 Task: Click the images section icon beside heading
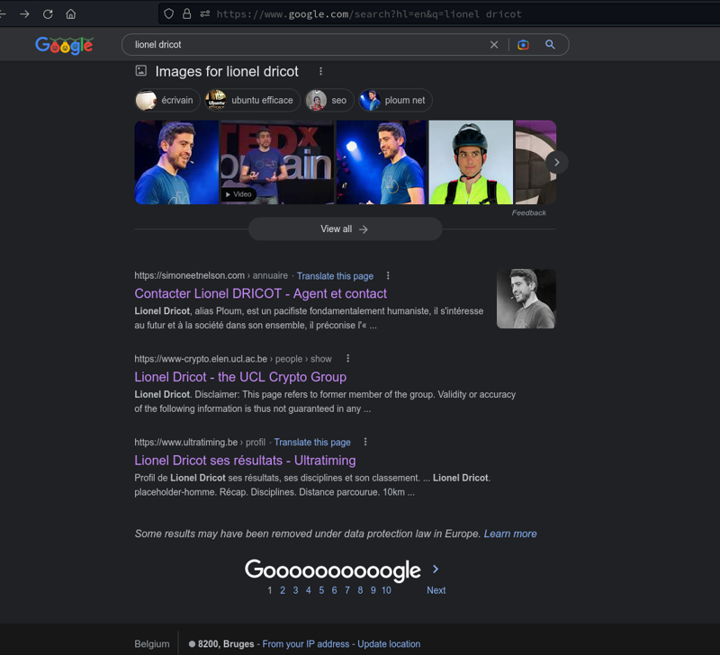click(141, 71)
